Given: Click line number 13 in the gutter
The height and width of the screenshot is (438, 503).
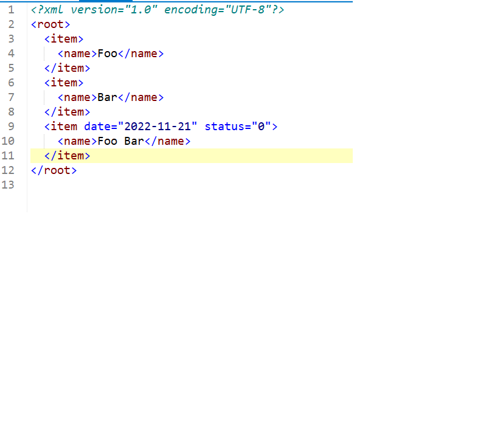Looking at the screenshot, I should click(8, 185).
